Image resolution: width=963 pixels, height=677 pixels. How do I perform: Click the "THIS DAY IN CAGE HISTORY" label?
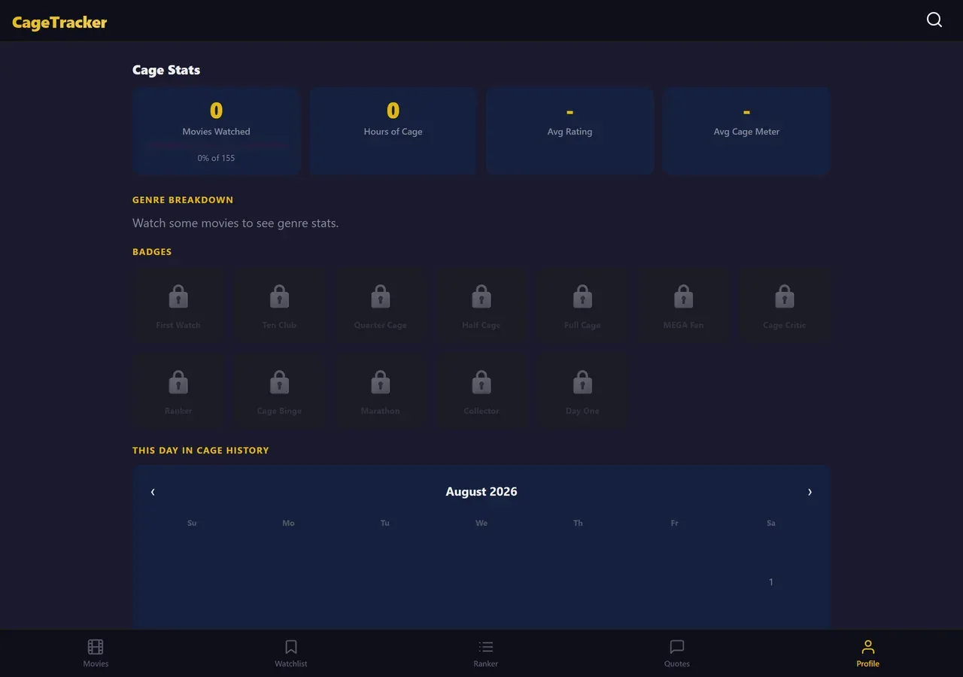(201, 451)
